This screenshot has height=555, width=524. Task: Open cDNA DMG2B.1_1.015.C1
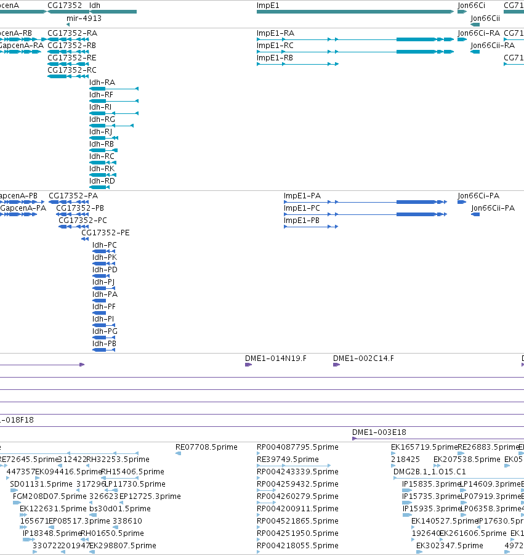430,472
